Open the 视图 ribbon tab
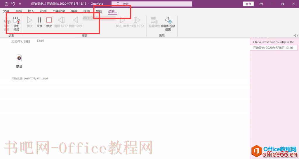Screen dimensions: 299x159 click(86, 11)
